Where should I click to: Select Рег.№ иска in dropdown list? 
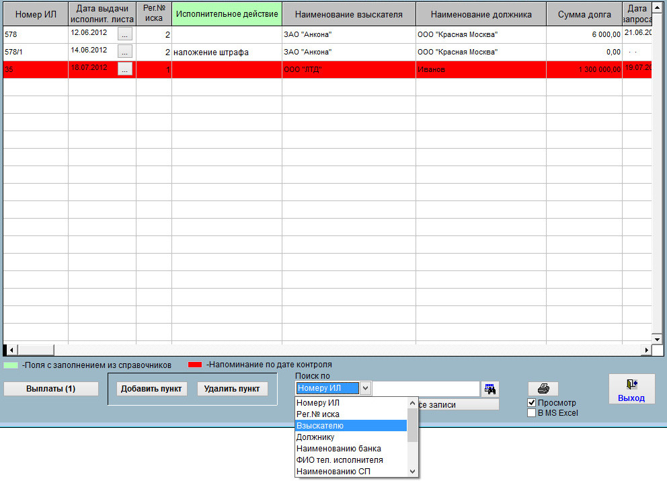pyautogui.click(x=351, y=414)
